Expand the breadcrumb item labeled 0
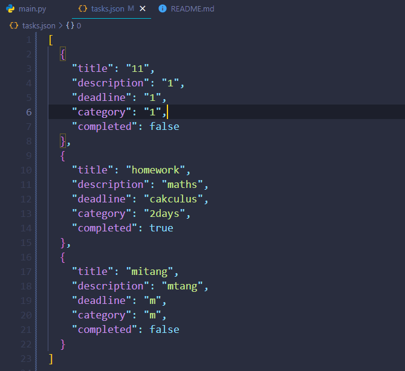Image resolution: width=405 pixels, height=371 pixels. point(79,25)
